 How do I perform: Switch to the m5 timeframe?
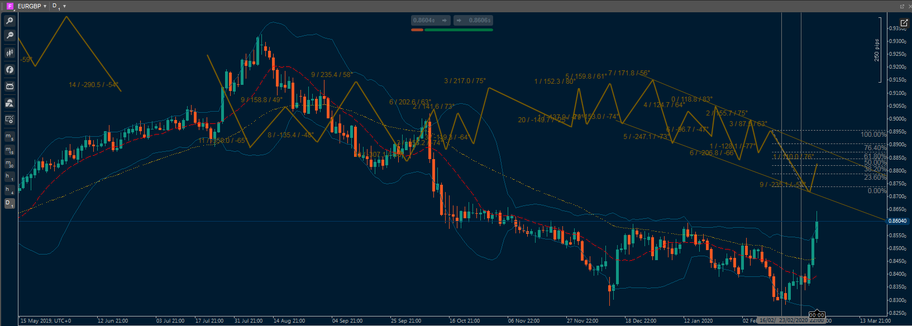[x=9, y=137]
